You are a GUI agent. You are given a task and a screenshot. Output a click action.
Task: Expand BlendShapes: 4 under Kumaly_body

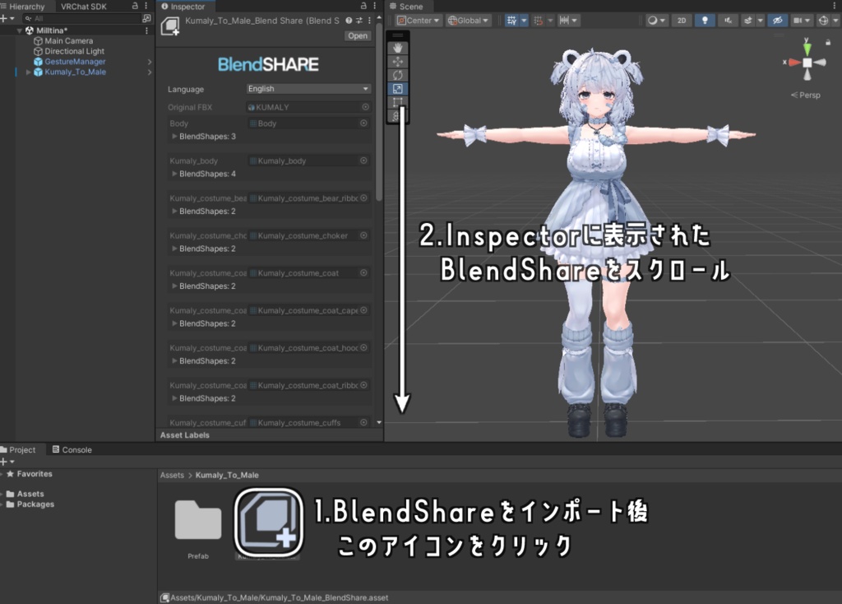(174, 174)
